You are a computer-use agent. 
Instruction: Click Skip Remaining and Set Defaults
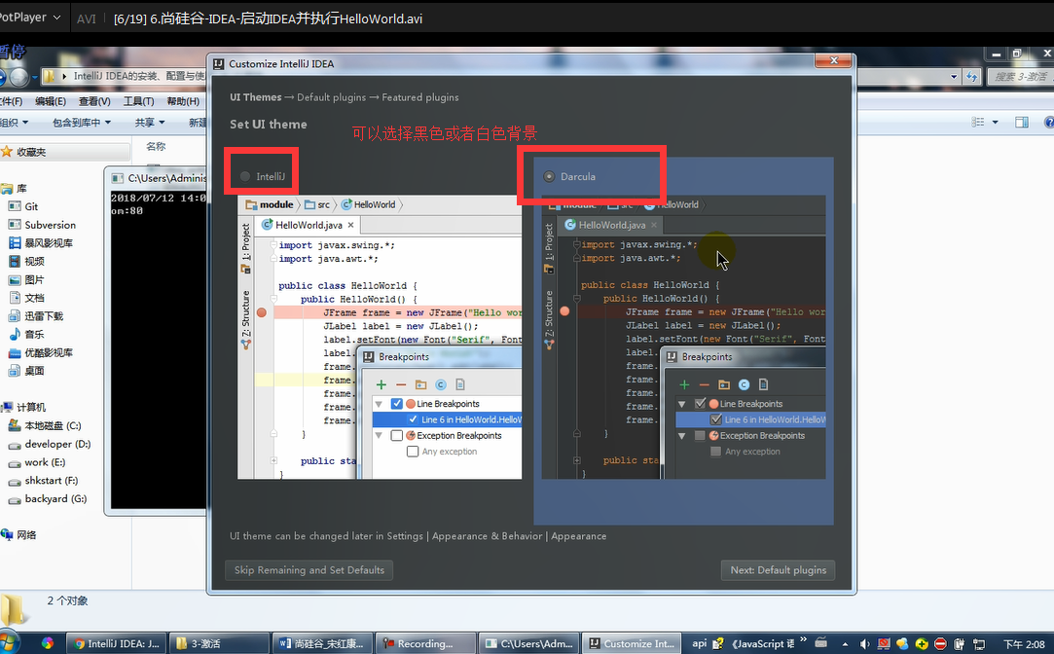click(309, 570)
